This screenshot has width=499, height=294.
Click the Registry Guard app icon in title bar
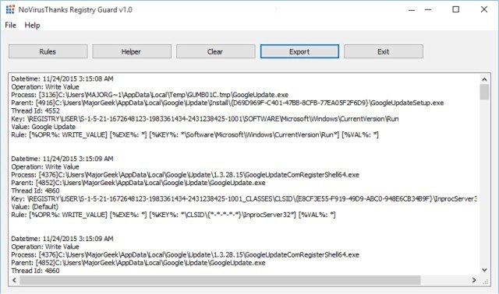[10, 9]
